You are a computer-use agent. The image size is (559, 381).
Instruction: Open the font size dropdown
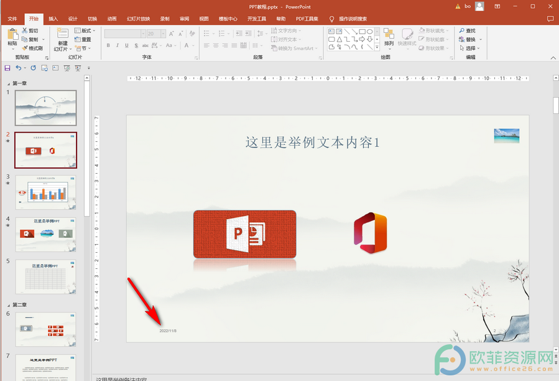pos(164,34)
